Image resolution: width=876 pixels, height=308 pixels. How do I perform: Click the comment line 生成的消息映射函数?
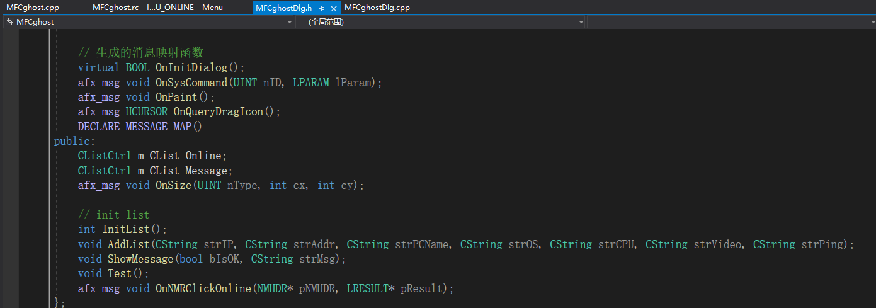(x=140, y=52)
